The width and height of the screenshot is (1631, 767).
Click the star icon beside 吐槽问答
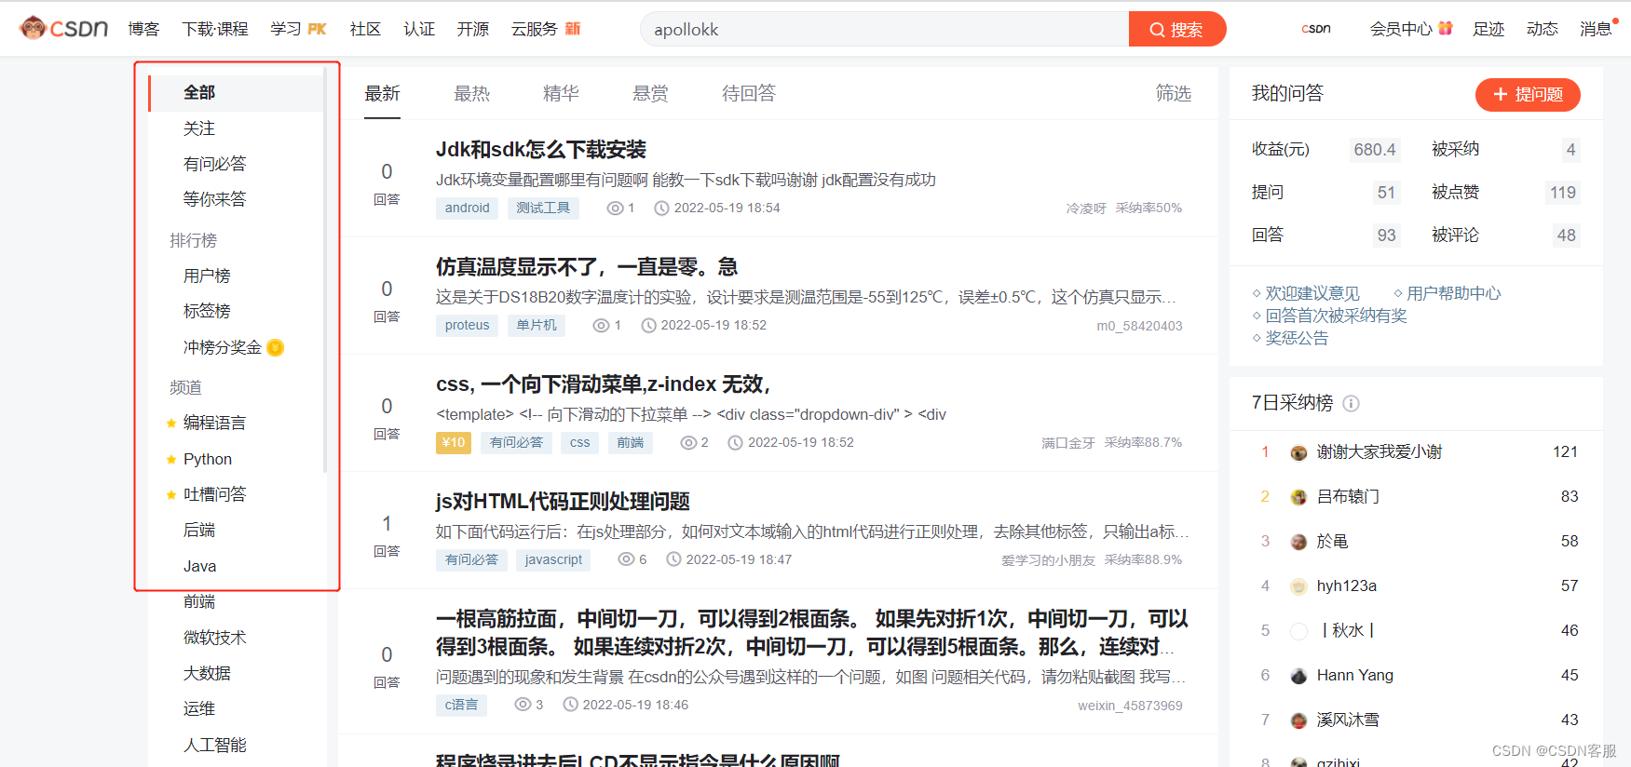pos(171,494)
